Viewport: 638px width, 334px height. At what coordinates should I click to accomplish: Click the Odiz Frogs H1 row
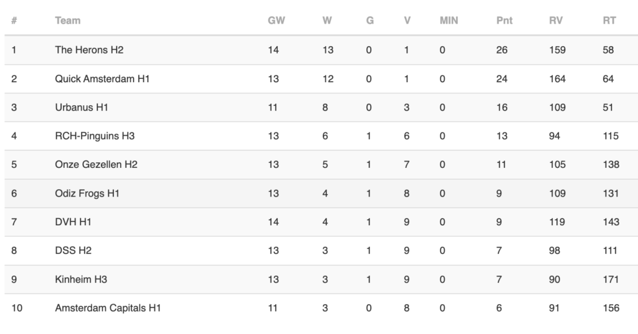[321, 193]
